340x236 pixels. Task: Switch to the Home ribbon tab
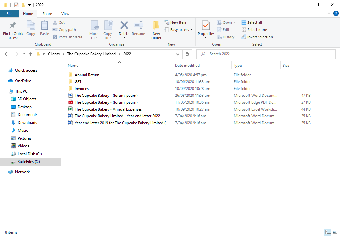click(x=28, y=14)
